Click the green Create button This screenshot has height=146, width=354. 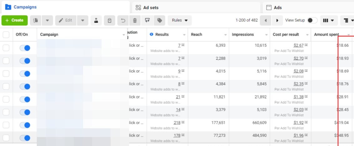pos(15,21)
